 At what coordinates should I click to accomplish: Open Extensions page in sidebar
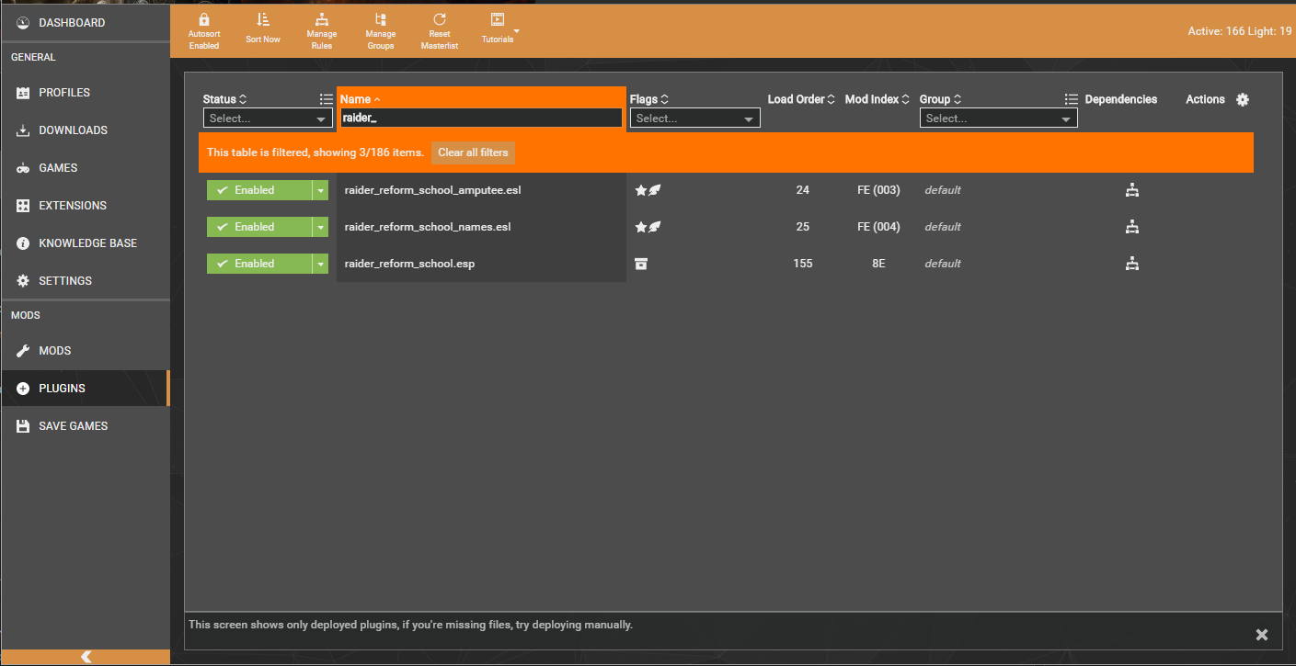(85, 206)
